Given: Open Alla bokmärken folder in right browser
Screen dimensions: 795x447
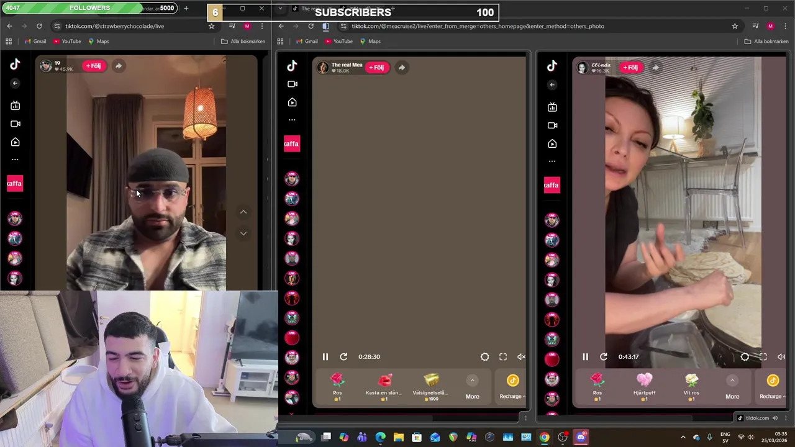Looking at the screenshot, I should point(766,41).
